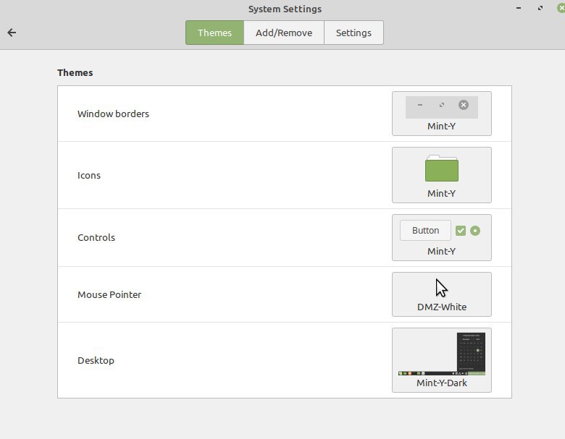
Task: Click the green folder icon preview
Action: [x=441, y=169]
